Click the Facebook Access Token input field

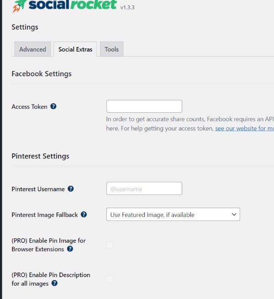pyautogui.click(x=144, y=106)
